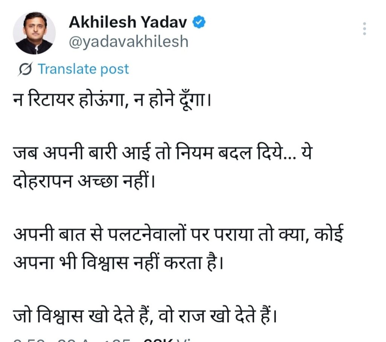
Task: Click the line 'अपना भी विश्वास नहीं करता है।'
Action: coord(116,260)
